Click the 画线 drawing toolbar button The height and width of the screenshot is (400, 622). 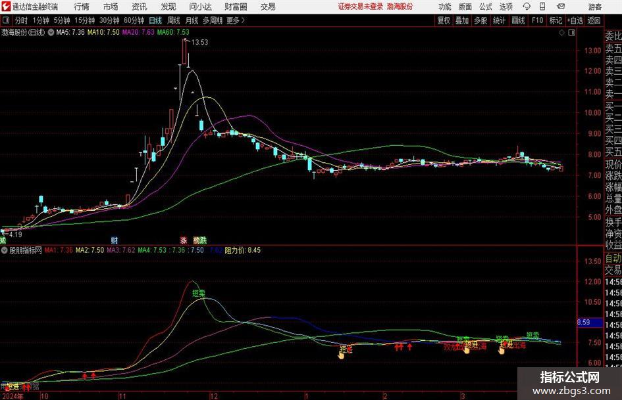(518, 20)
